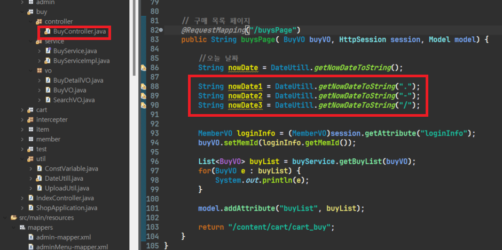Click the cart package icon
This screenshot has height=250, width=502.
[31, 110]
